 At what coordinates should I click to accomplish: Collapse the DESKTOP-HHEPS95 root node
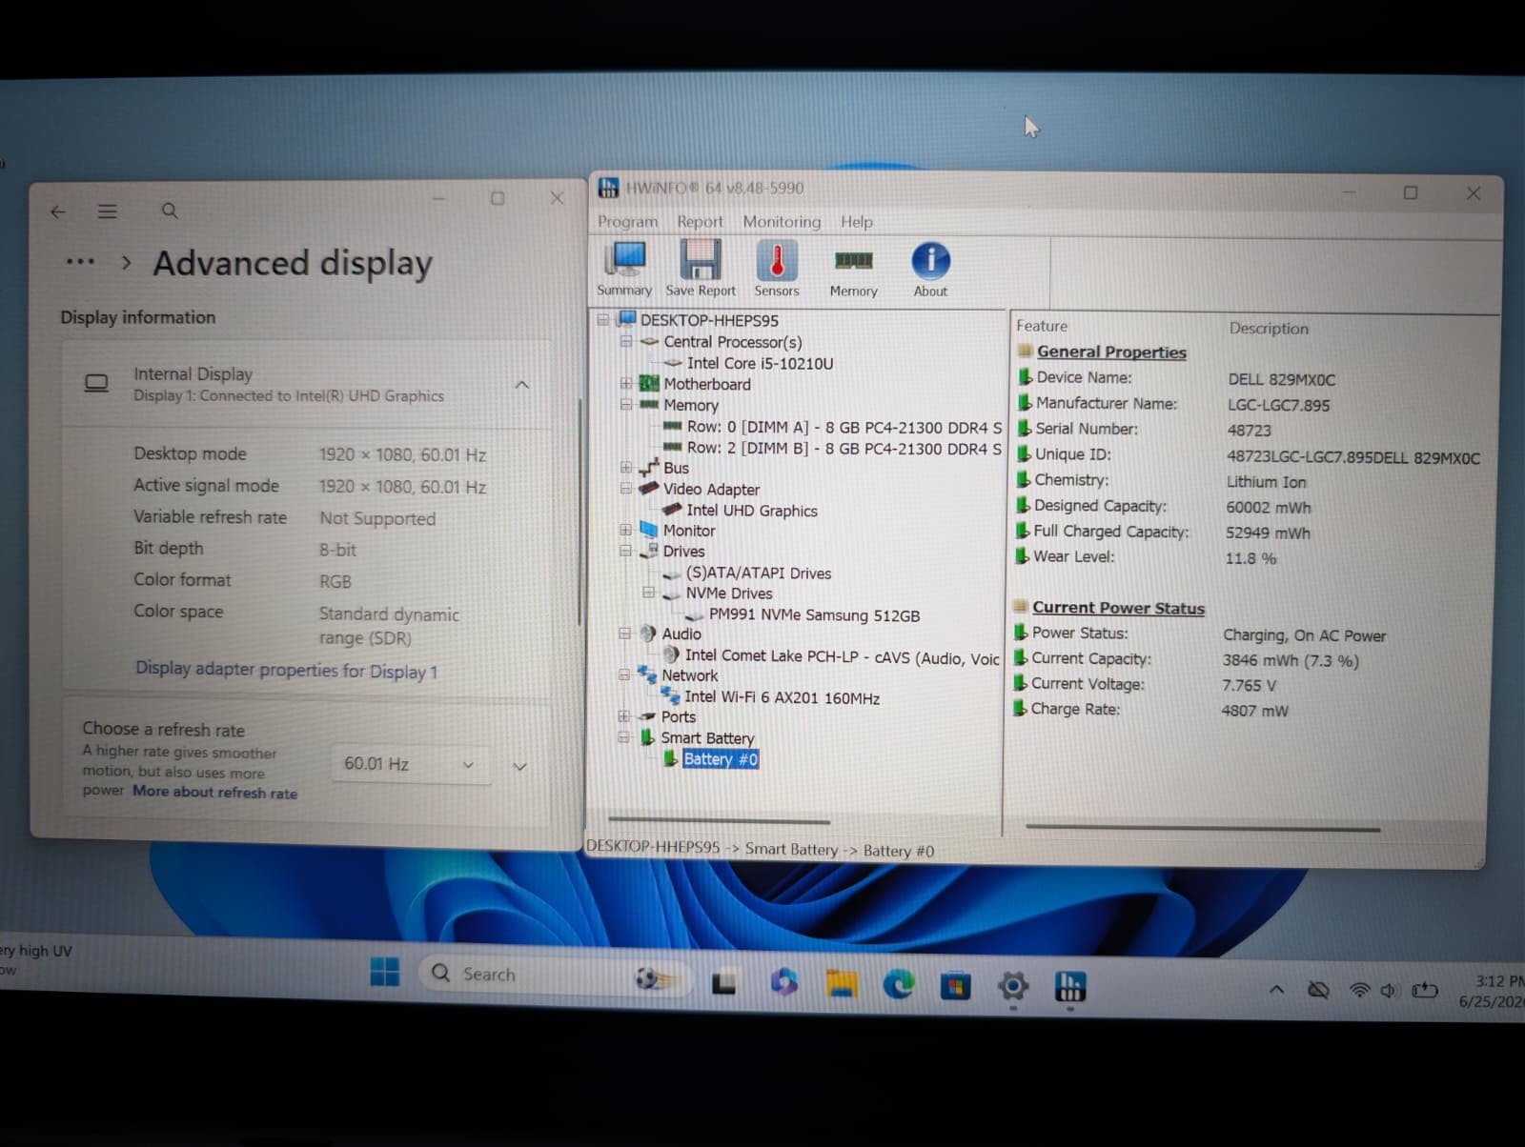pos(602,319)
